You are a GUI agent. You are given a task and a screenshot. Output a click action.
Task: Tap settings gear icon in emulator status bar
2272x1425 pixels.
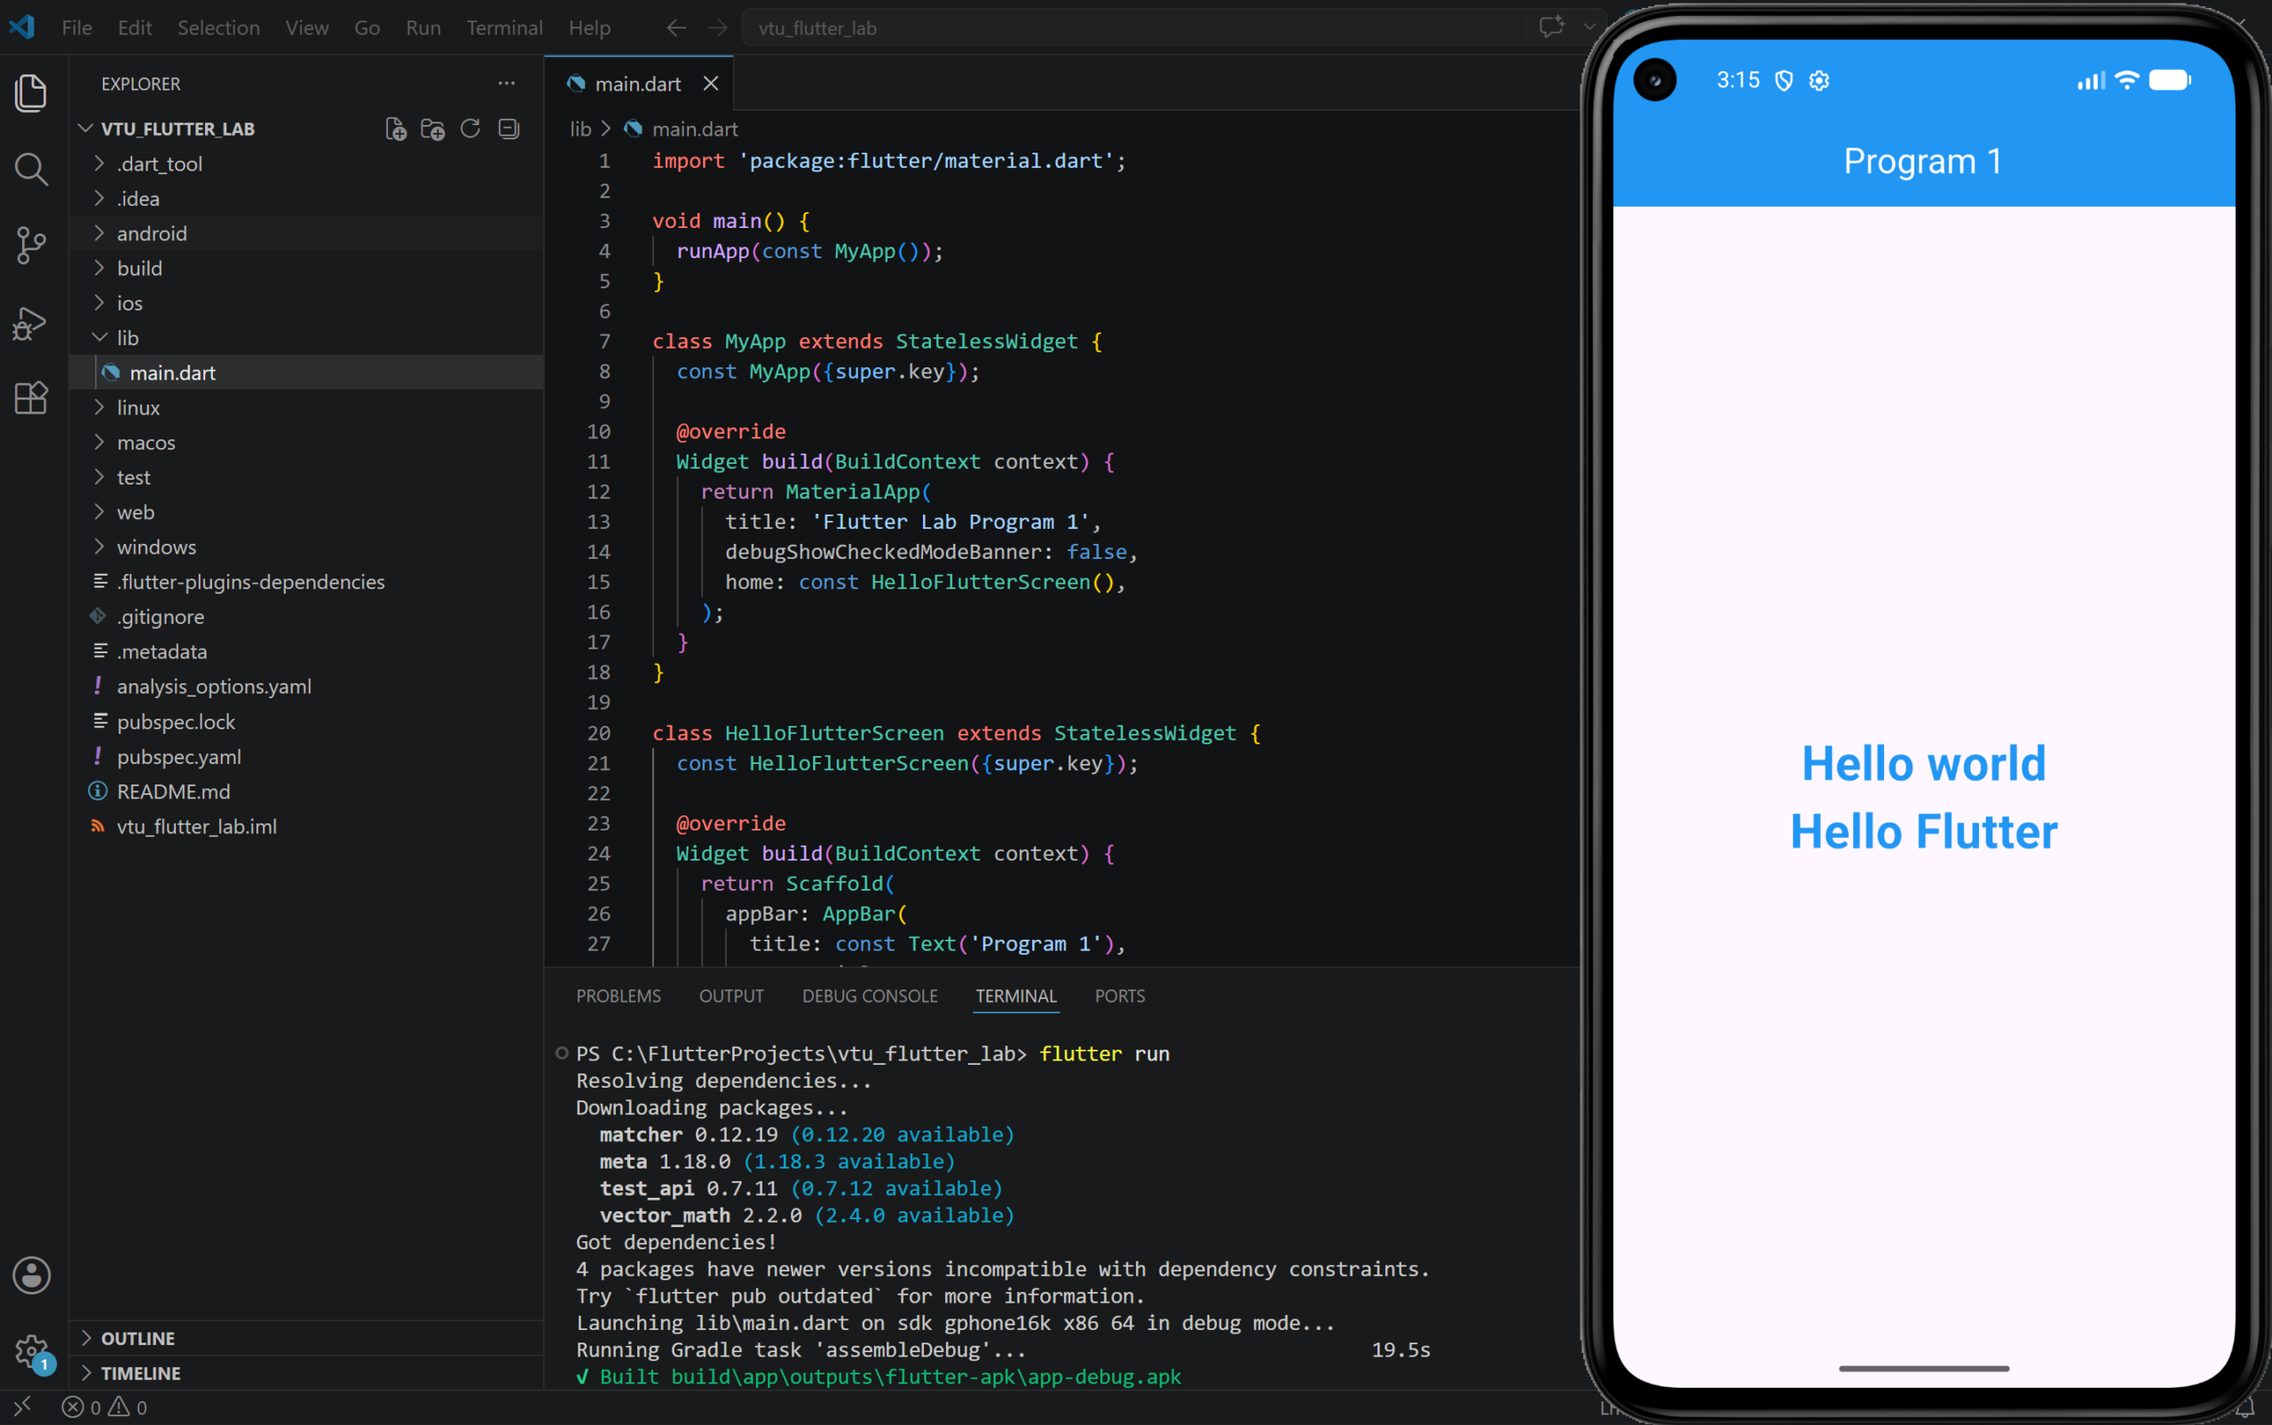click(1819, 81)
